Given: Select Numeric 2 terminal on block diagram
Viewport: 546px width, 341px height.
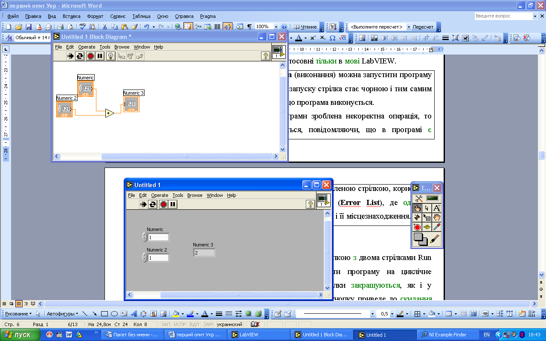Looking at the screenshot, I should click(64, 109).
